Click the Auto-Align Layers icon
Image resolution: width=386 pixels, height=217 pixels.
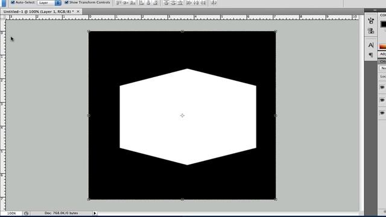(214, 2)
